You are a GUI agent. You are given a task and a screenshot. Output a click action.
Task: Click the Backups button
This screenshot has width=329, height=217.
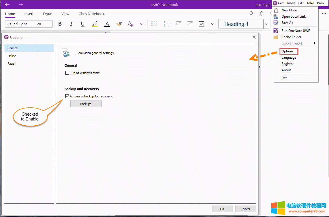(86, 104)
